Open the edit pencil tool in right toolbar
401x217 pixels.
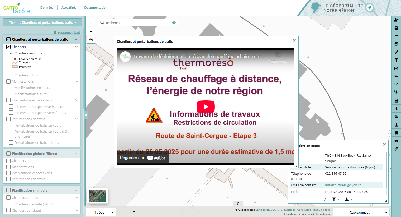(396, 68)
